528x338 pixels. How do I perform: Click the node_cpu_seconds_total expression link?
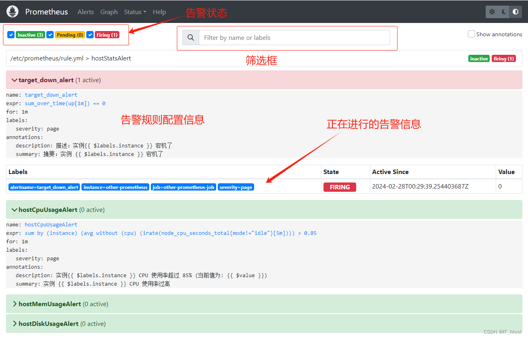(171, 233)
